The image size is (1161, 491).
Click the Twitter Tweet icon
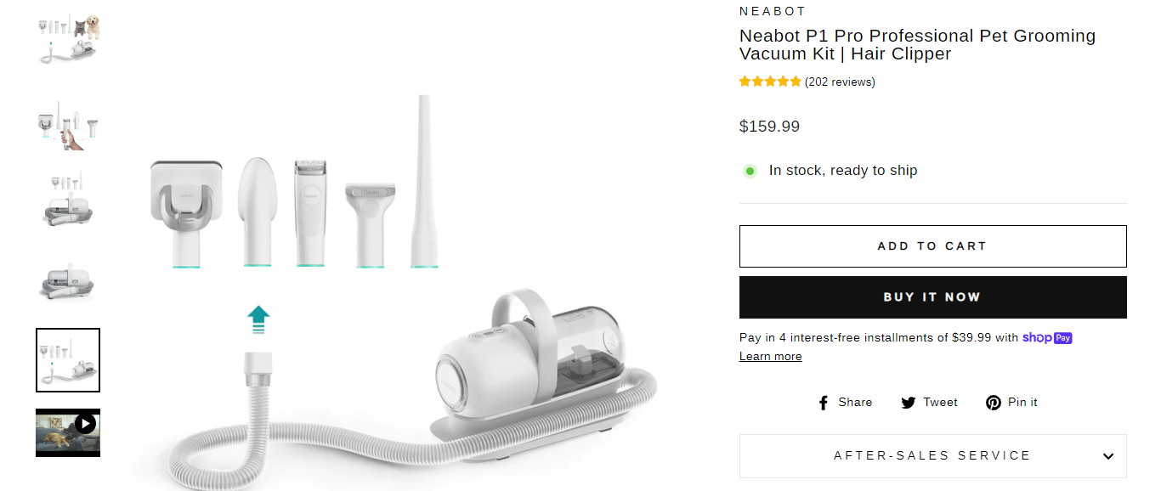[x=909, y=403]
